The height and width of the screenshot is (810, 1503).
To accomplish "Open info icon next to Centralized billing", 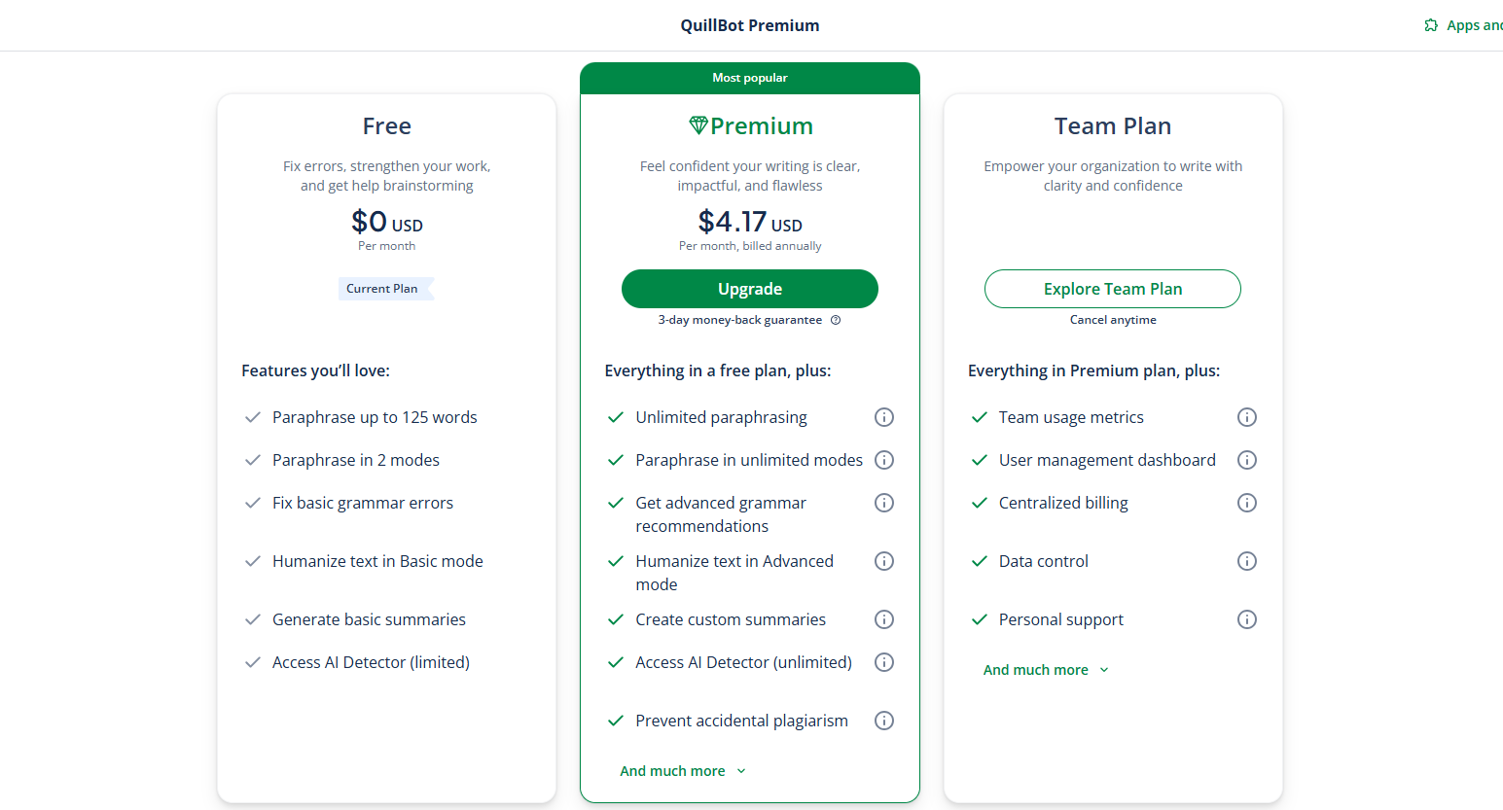I will [x=1246, y=503].
